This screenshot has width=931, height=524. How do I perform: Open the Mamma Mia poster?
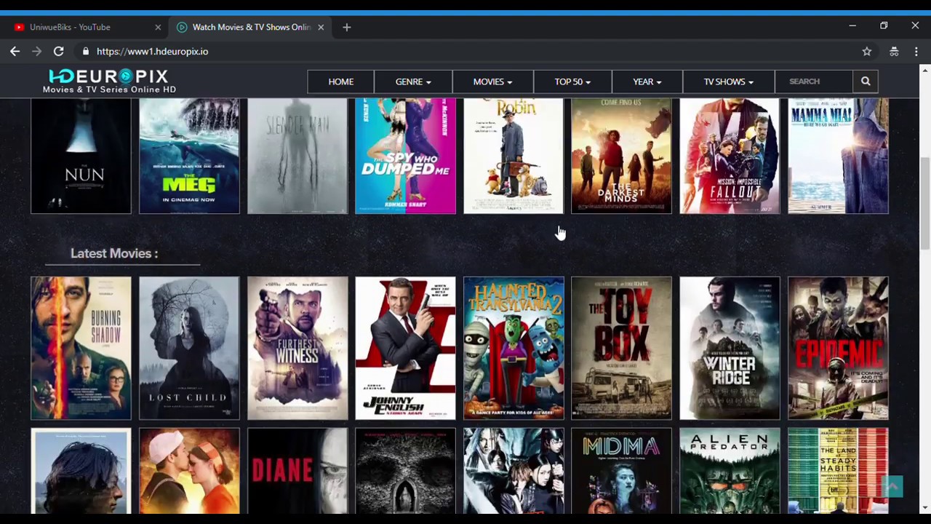click(838, 156)
